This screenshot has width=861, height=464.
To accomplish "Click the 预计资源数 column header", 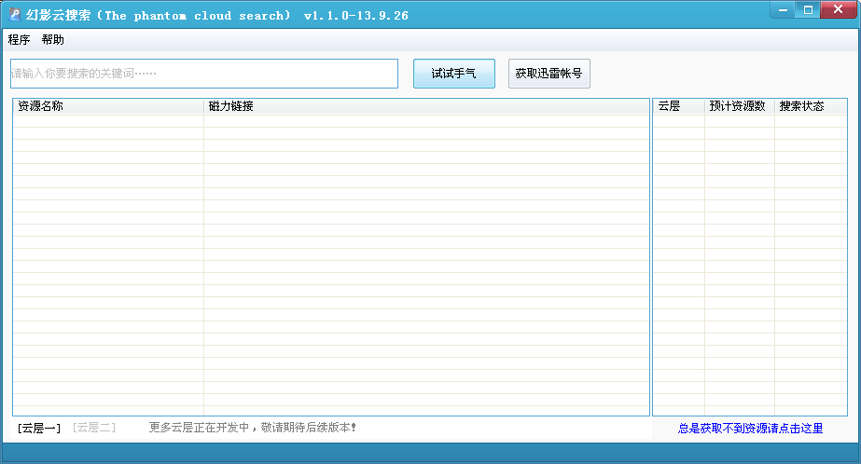I will 740,106.
